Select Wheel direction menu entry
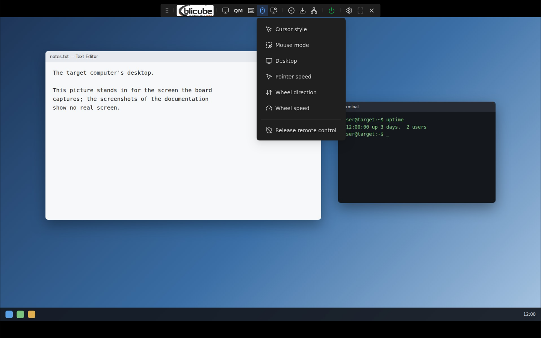 coord(301,92)
